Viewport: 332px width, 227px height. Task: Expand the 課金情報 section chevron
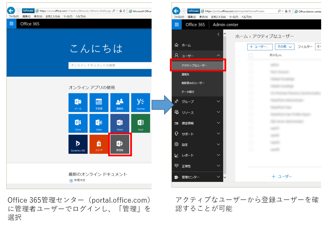[218, 123]
